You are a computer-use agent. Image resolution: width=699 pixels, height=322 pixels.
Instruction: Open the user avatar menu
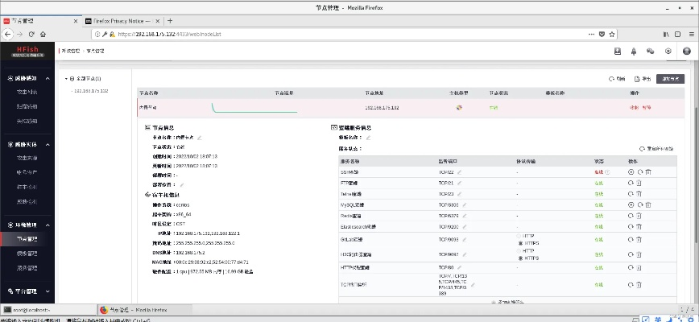click(686, 52)
